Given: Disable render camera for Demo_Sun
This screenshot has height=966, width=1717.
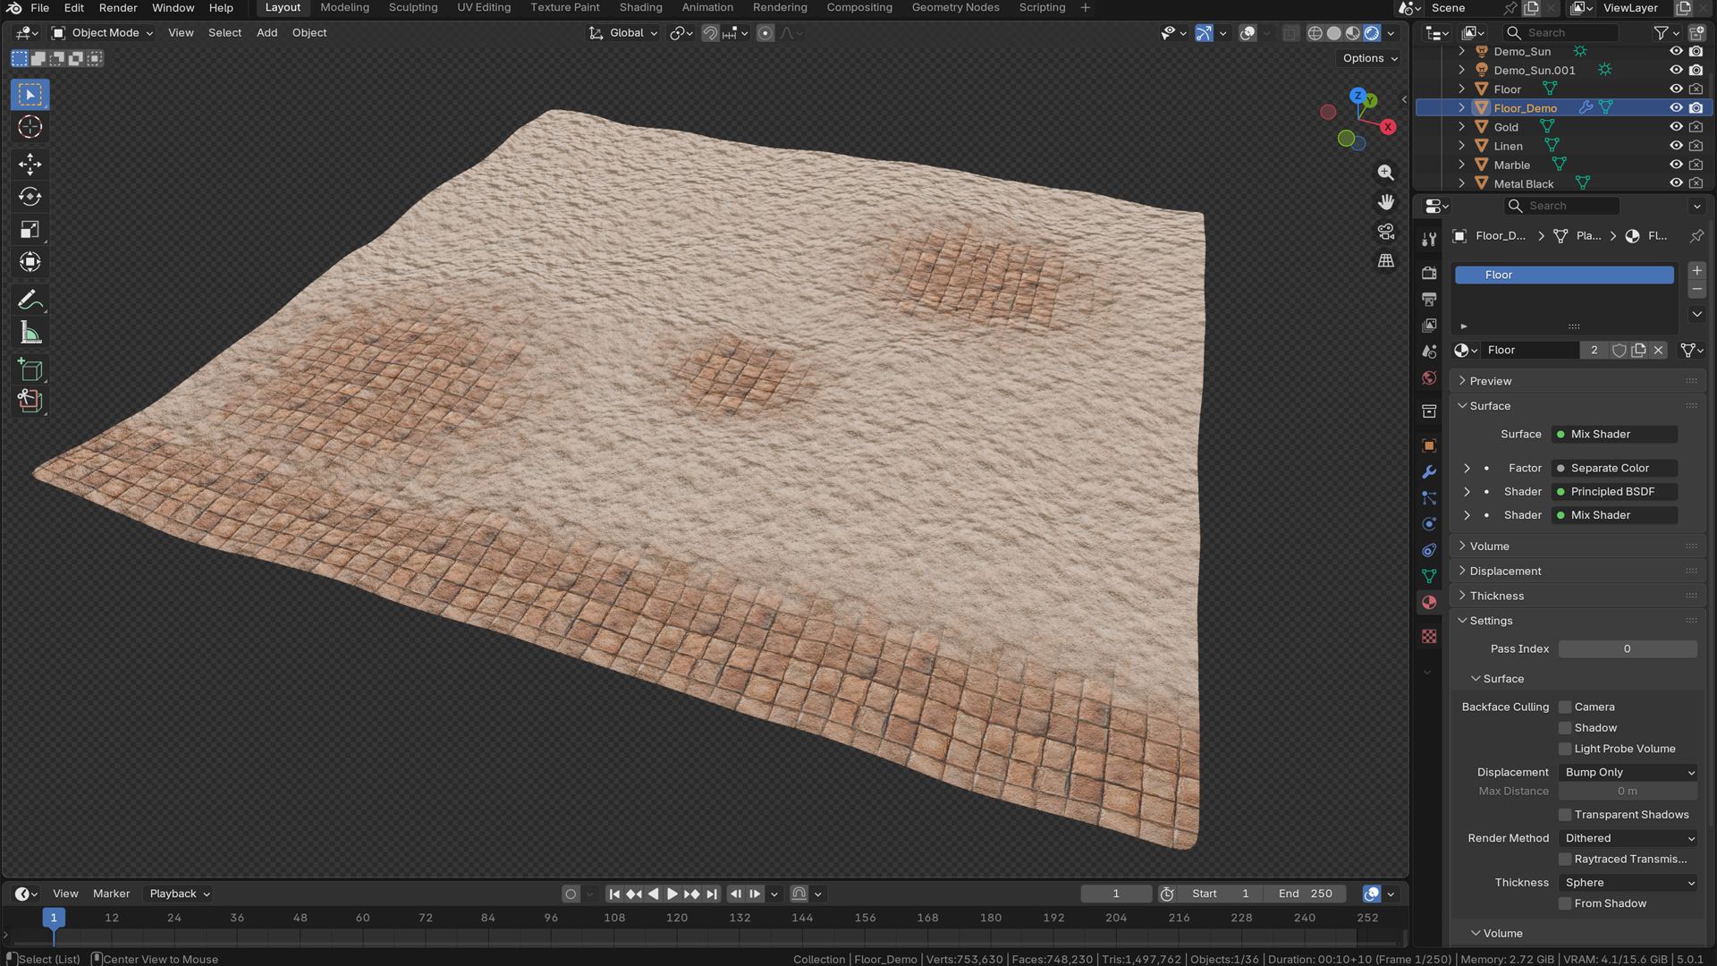Looking at the screenshot, I should coord(1696,52).
